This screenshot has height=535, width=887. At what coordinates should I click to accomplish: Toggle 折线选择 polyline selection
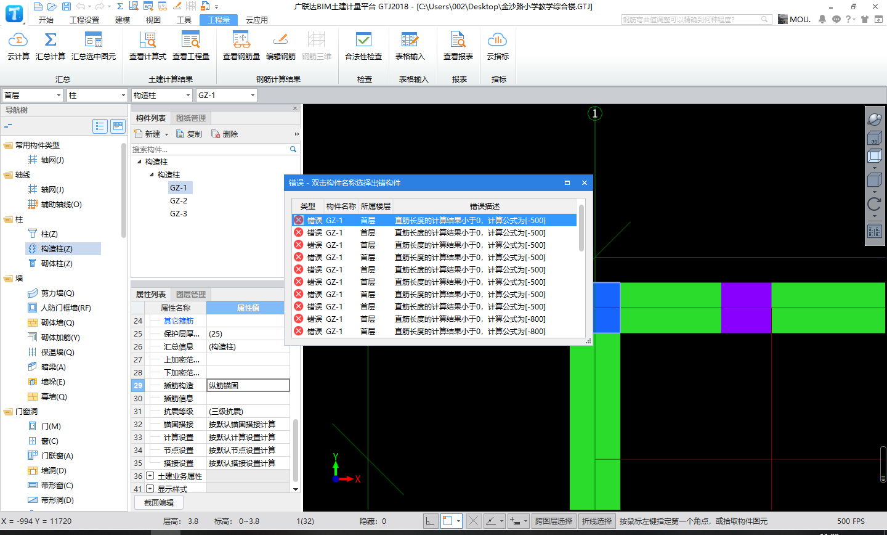click(x=597, y=521)
